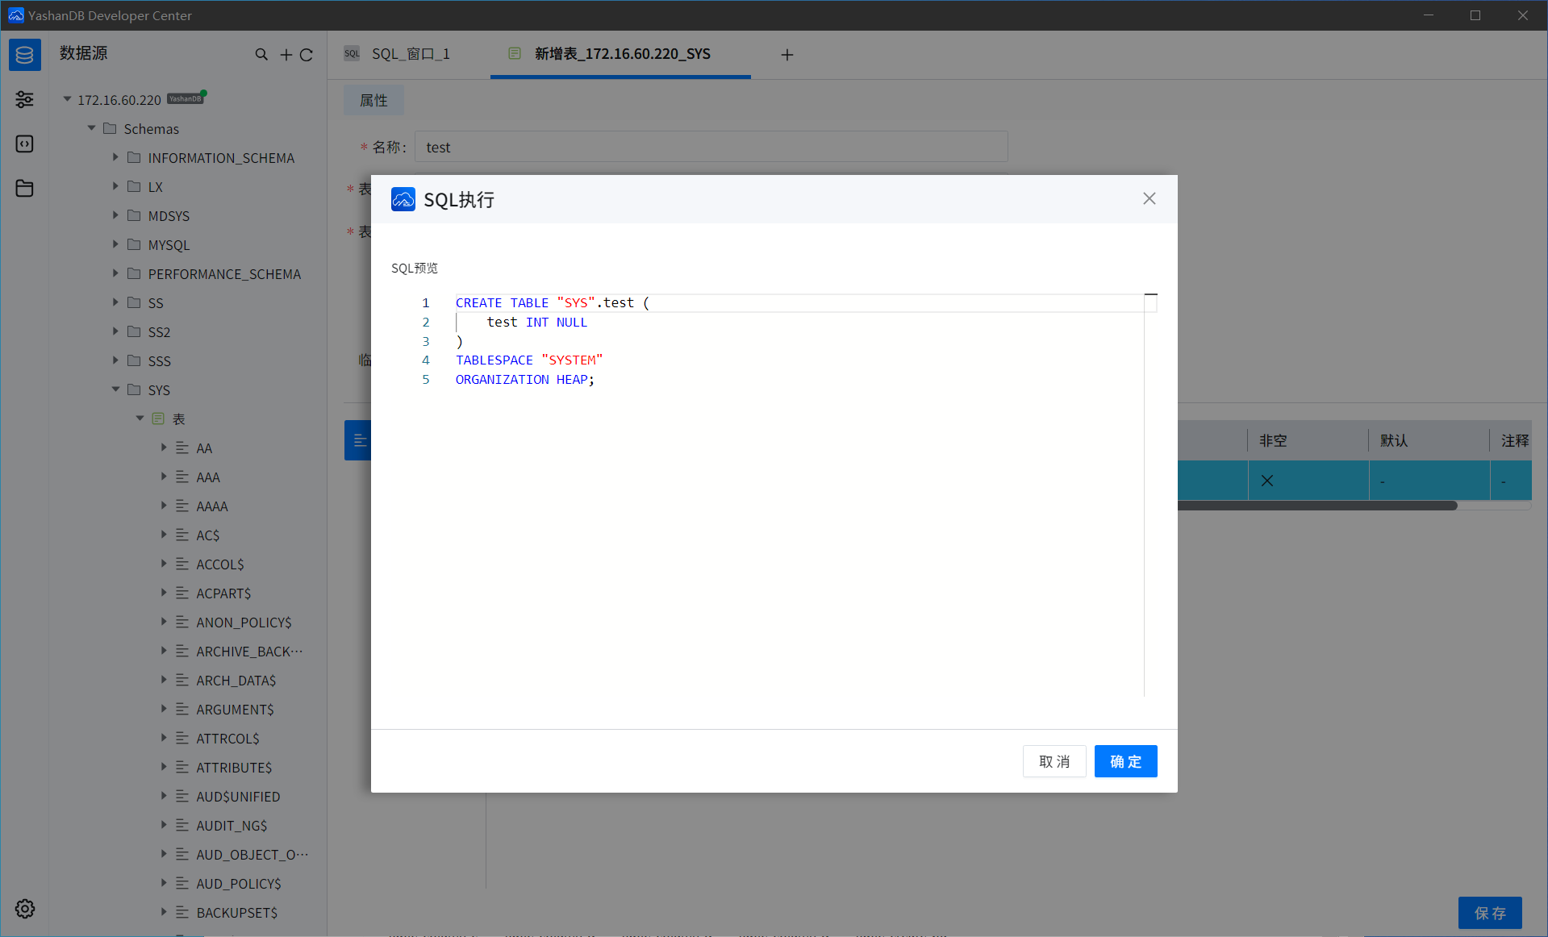Select the 属性 tab

[x=373, y=100]
